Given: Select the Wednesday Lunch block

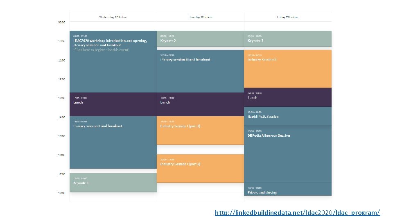Looking at the screenshot, I should [113, 104].
